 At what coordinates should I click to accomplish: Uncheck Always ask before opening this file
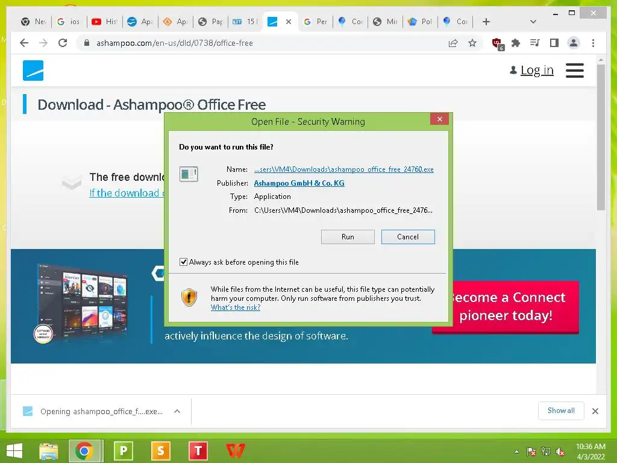[183, 262]
